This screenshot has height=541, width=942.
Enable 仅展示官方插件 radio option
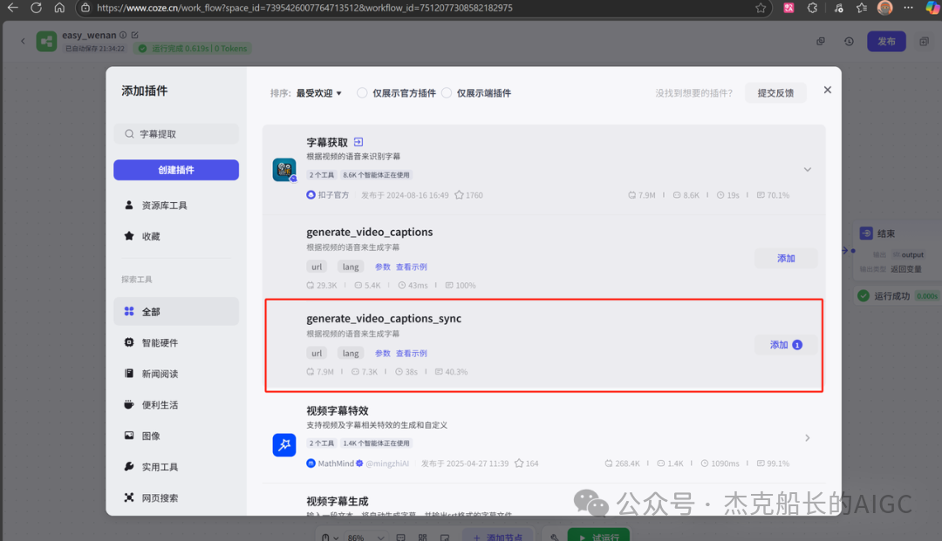coord(362,93)
